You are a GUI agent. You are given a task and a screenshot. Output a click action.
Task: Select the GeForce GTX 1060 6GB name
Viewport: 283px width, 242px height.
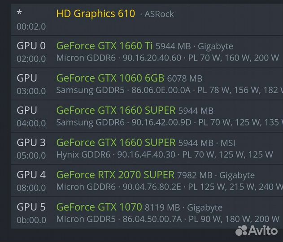tap(110, 78)
